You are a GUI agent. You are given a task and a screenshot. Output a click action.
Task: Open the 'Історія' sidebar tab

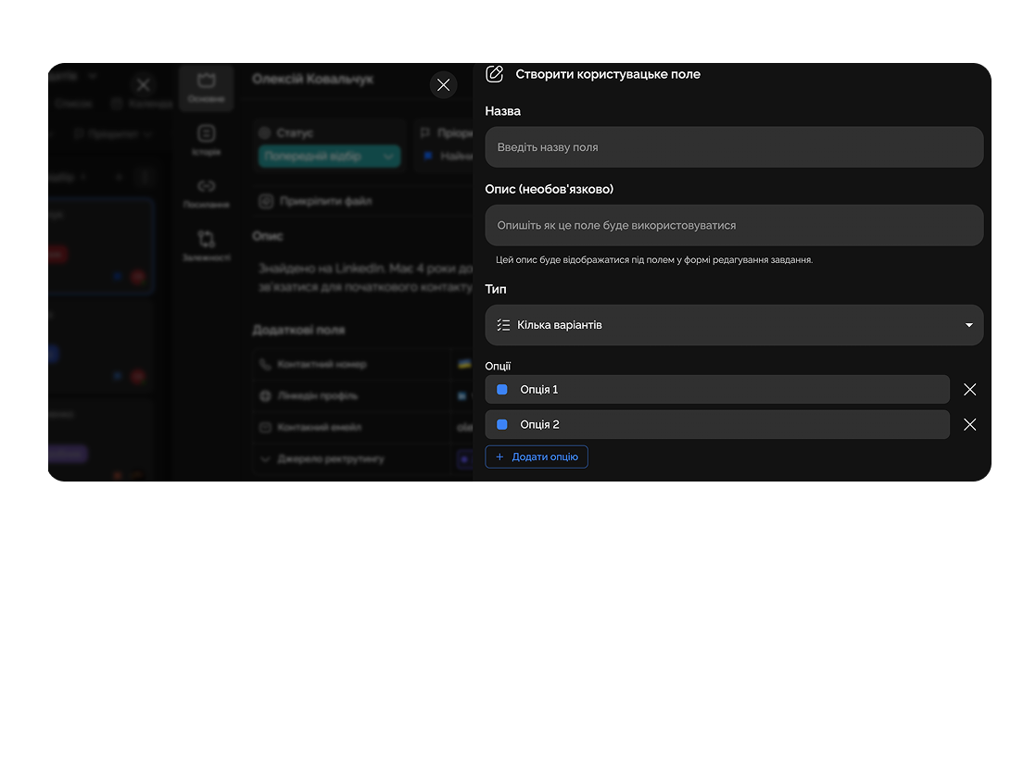(x=206, y=140)
